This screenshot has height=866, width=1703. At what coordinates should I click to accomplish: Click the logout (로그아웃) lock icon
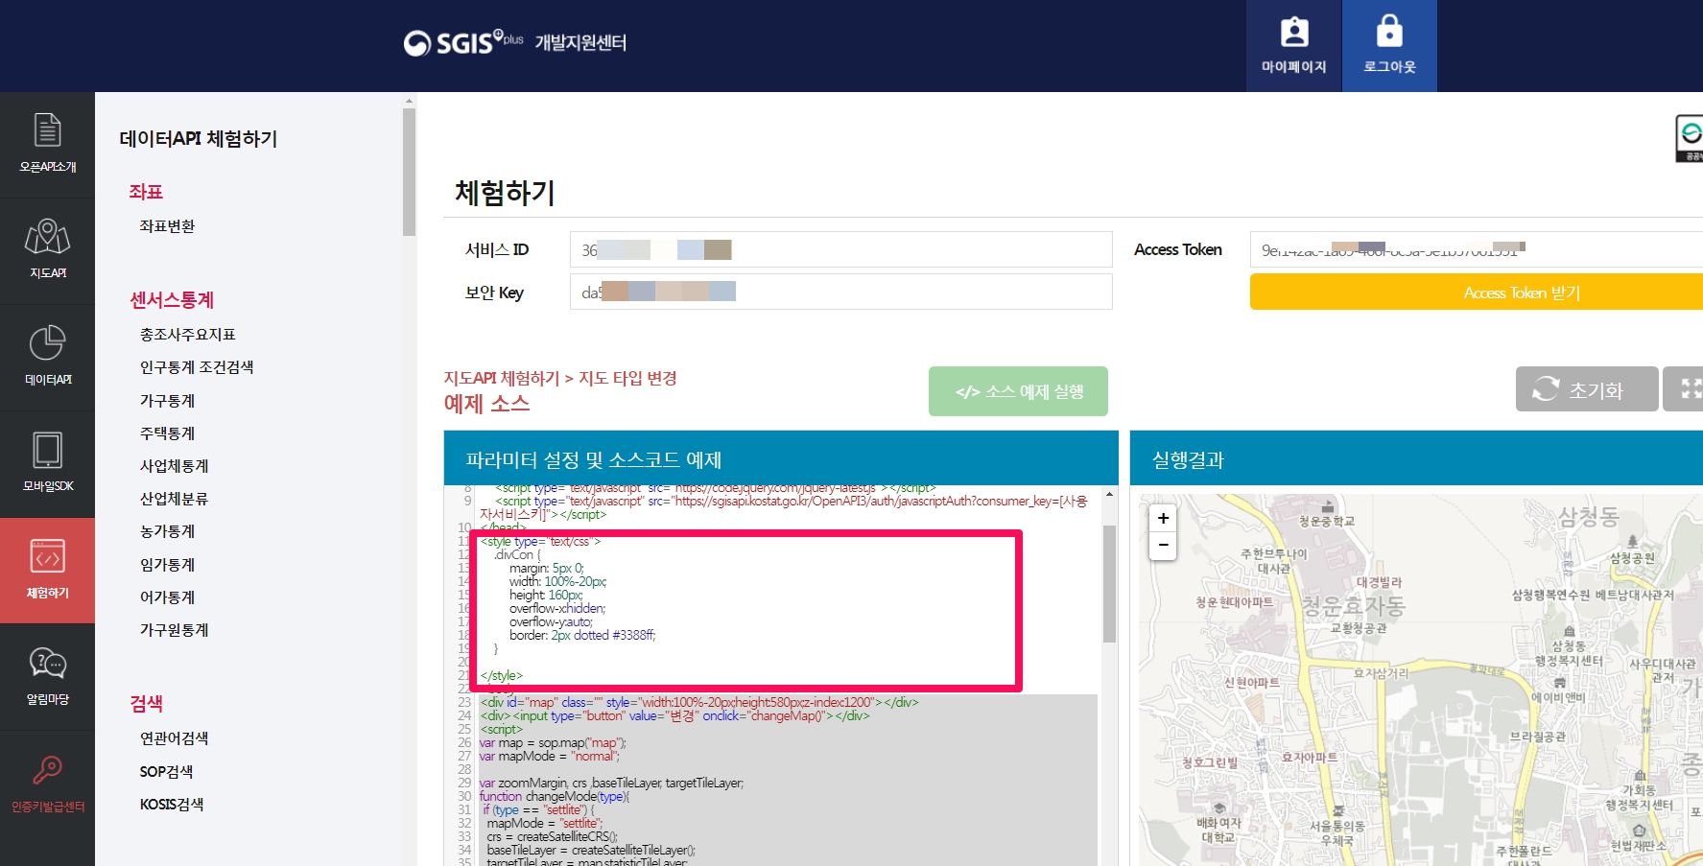(x=1389, y=45)
